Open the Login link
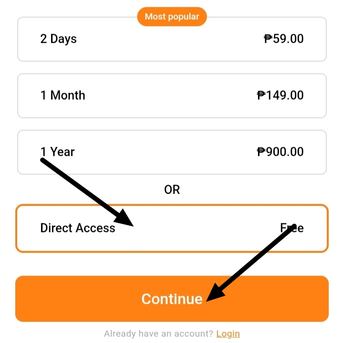The height and width of the screenshot is (343, 344). (228, 334)
